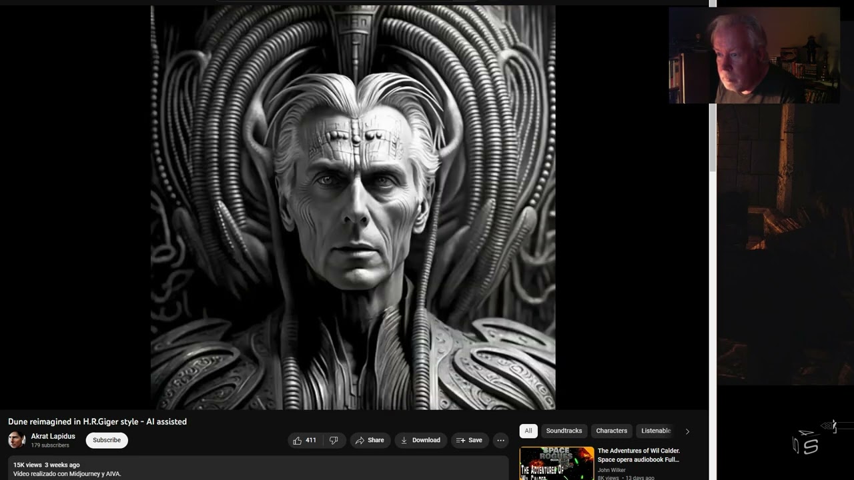
Task: Click the Space Rogues video thumbnail
Action: click(x=556, y=463)
